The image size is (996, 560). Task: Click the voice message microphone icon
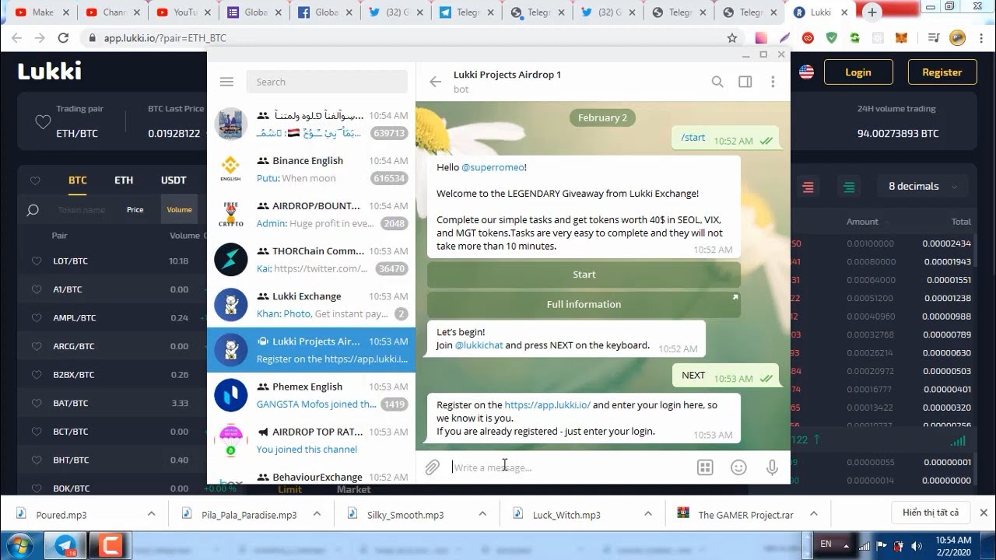point(772,467)
